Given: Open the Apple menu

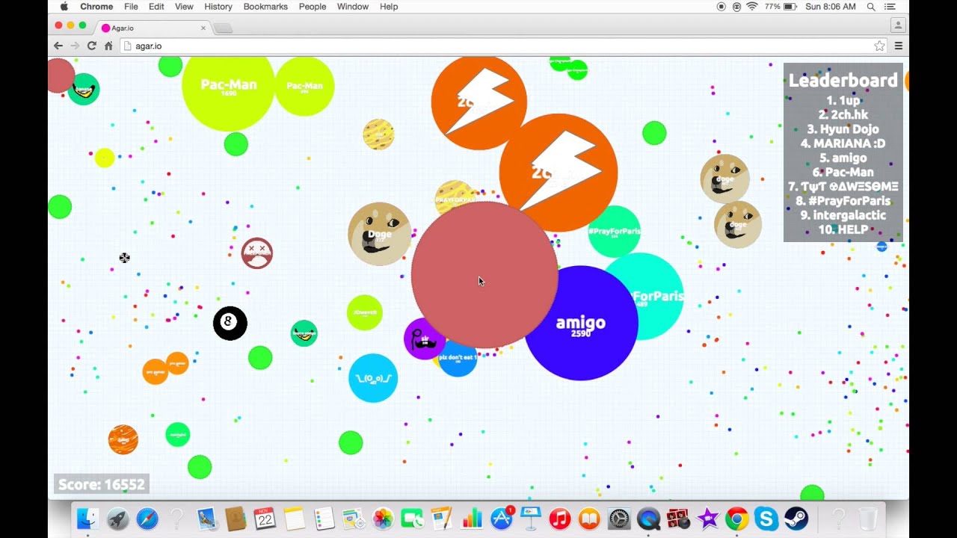Looking at the screenshot, I should coord(64,7).
